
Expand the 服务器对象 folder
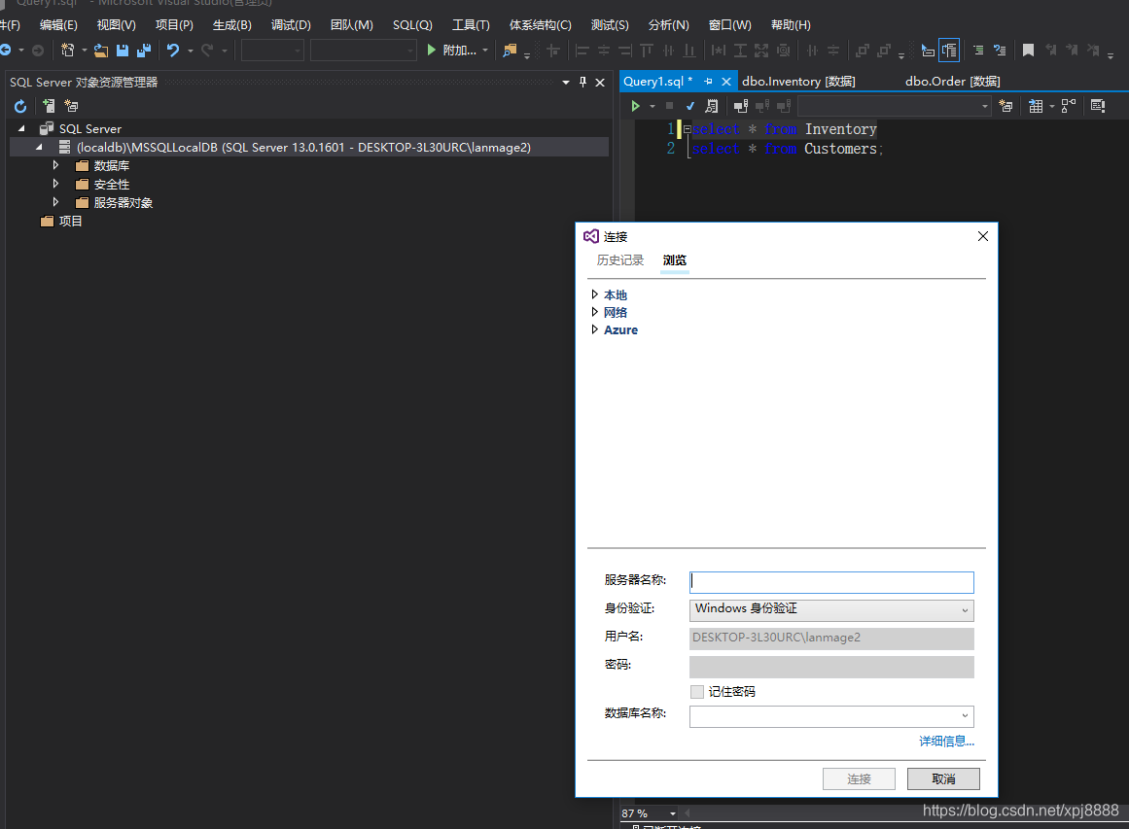55,202
